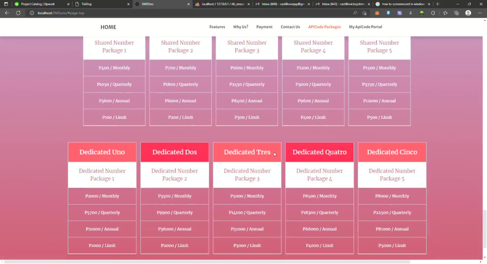487x264 pixels.
Task: Open the green tree extension icon
Action: 421,13
